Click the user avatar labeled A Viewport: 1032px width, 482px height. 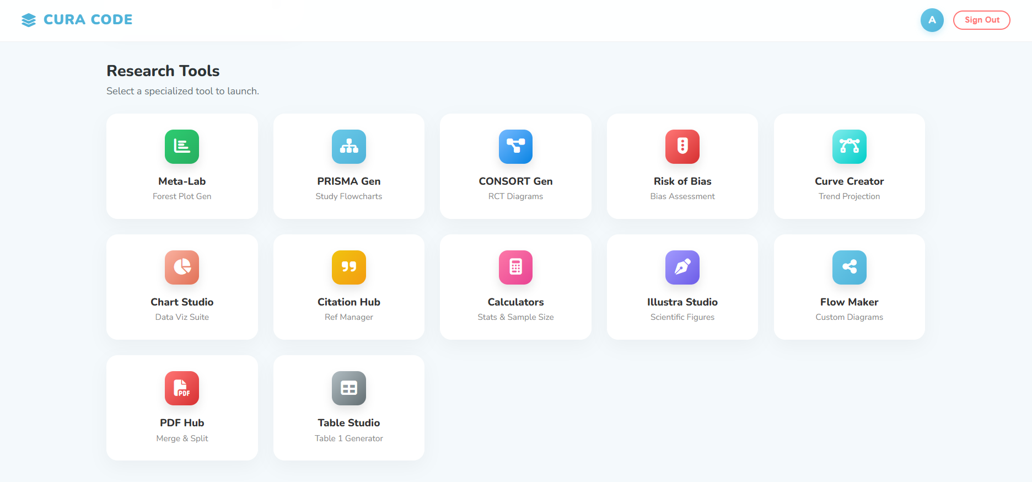[x=932, y=20]
